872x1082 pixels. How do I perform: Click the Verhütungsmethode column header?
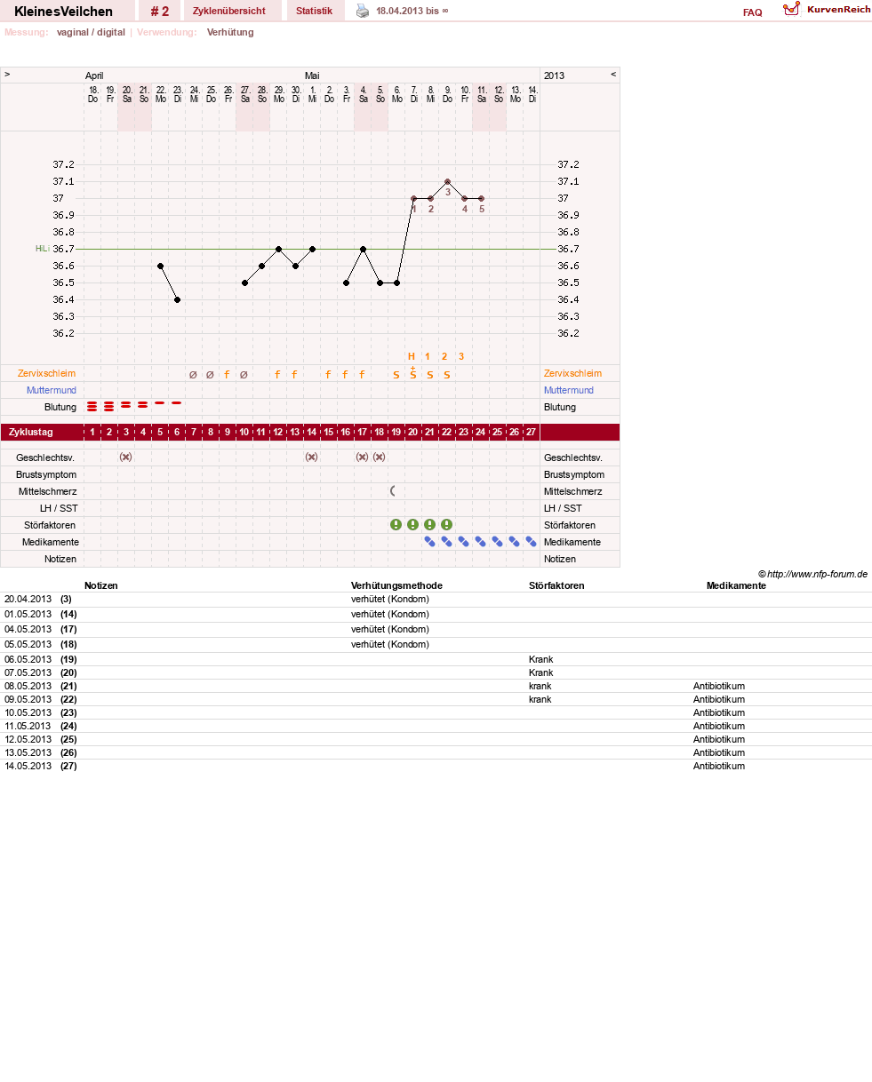pyautogui.click(x=396, y=585)
